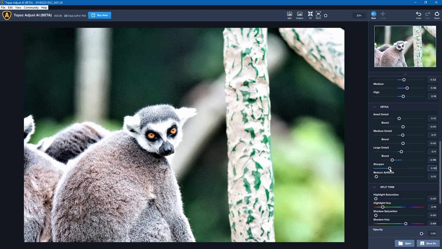Click the Medium Detail slider handle
The width and height of the screenshot is (442, 249).
click(403, 135)
